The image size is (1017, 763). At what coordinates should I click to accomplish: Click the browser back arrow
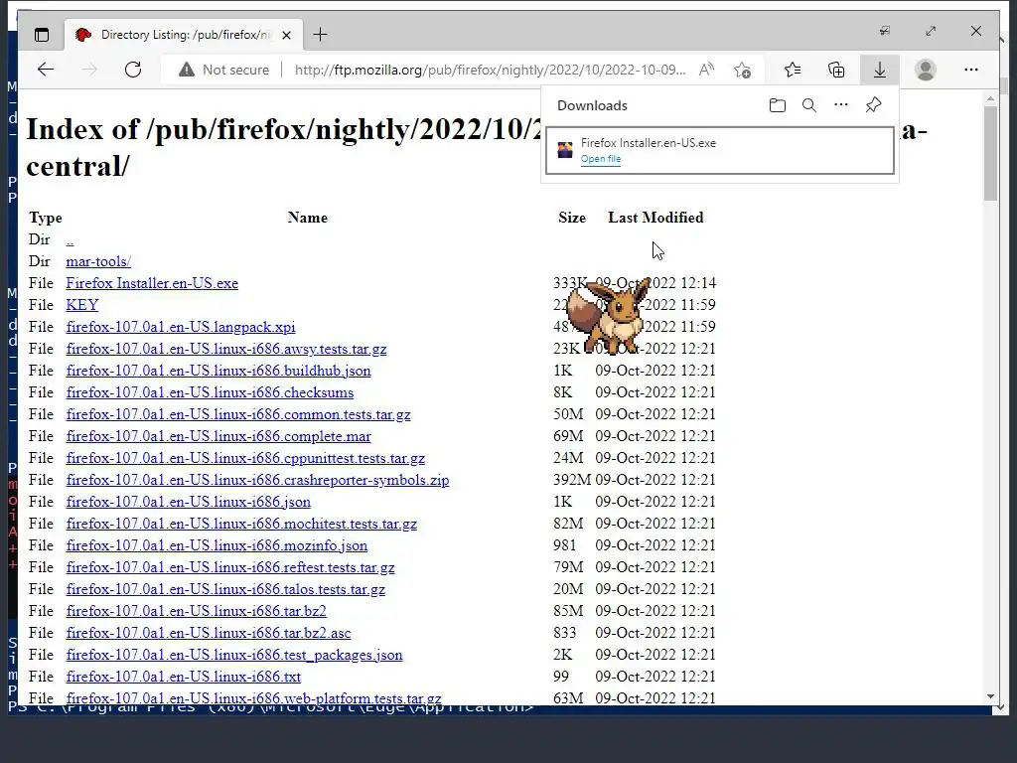[46, 70]
